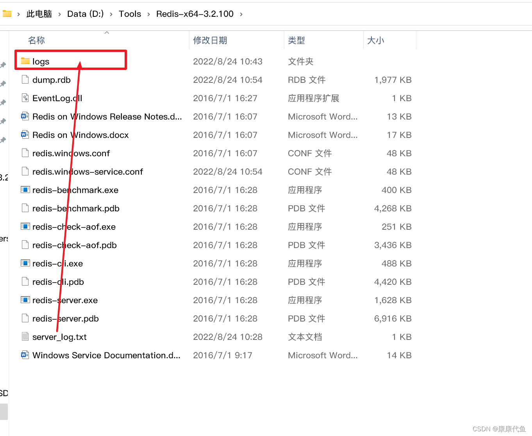The height and width of the screenshot is (436, 532).
Task: Click the redis-check-aof.exe application icon
Action: coord(25,226)
